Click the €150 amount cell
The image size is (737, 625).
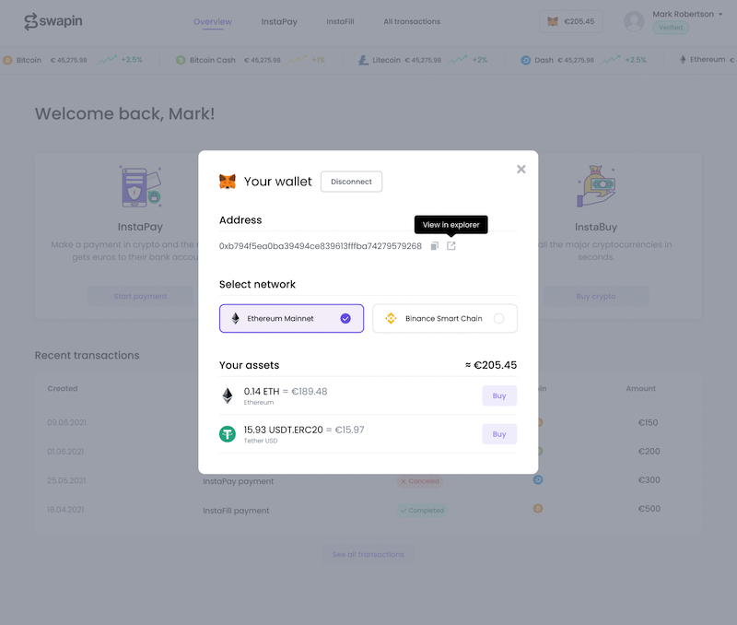[648, 422]
